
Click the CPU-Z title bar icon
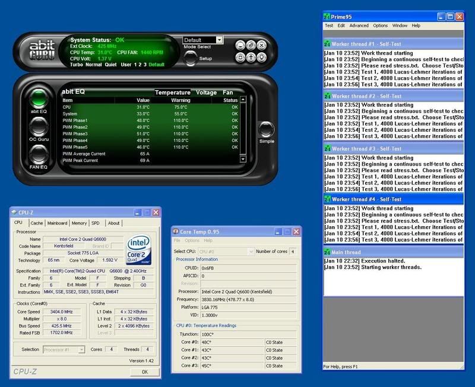click(14, 212)
